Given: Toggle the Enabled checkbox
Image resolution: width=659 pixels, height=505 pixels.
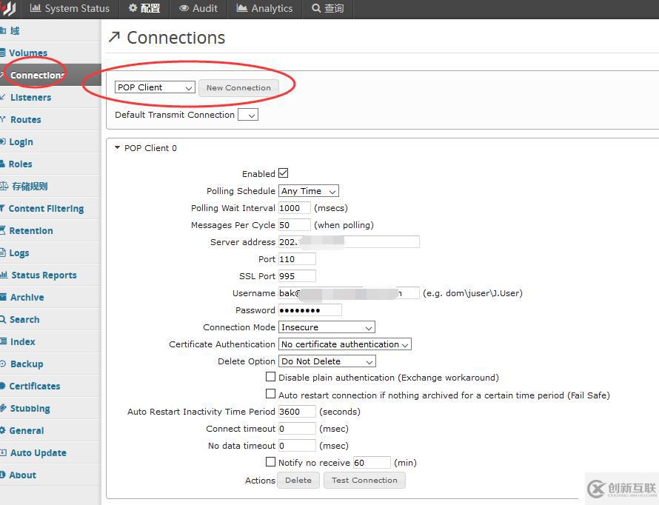Looking at the screenshot, I should coord(284,173).
